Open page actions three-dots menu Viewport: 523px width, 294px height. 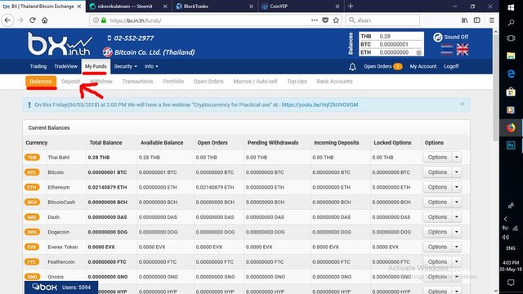coord(314,20)
